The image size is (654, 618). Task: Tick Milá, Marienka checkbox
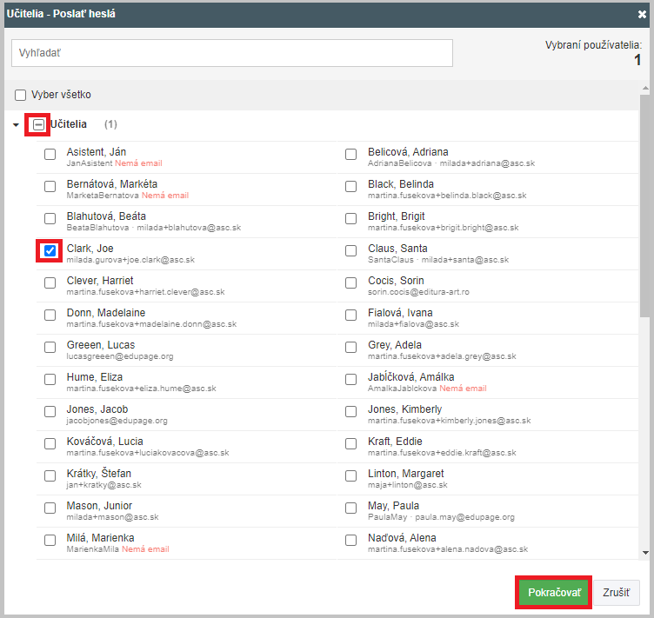(50, 540)
